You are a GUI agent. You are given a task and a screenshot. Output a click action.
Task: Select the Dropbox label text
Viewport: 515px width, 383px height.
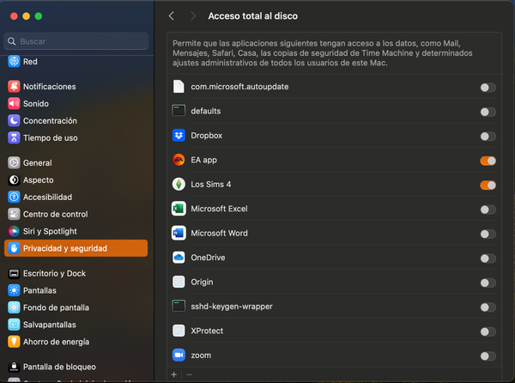(207, 136)
